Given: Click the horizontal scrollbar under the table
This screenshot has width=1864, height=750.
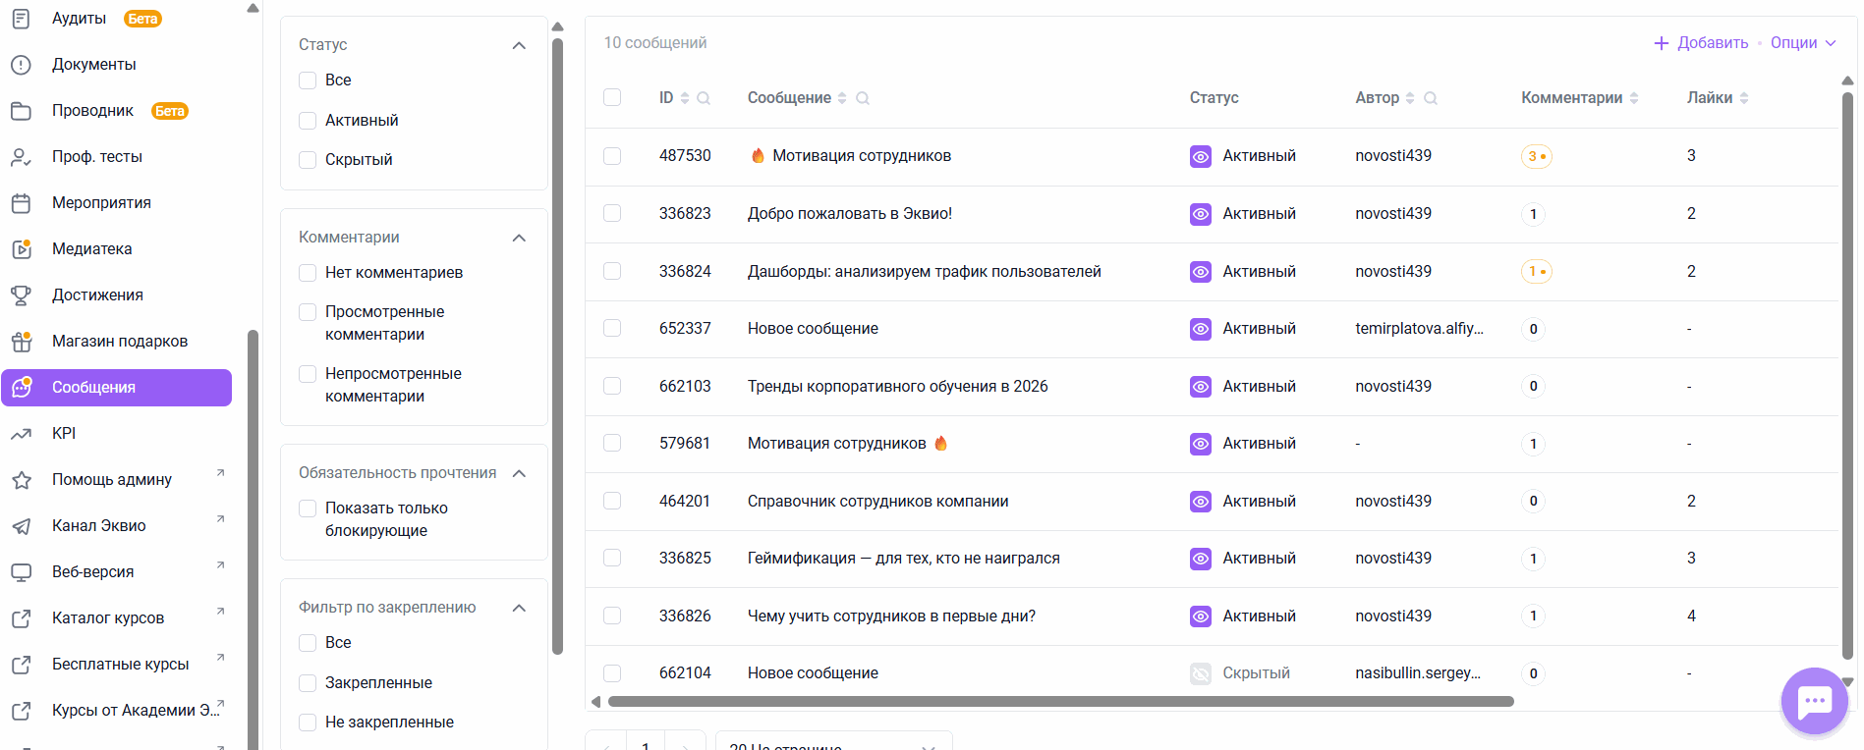Looking at the screenshot, I should coord(1060,702).
